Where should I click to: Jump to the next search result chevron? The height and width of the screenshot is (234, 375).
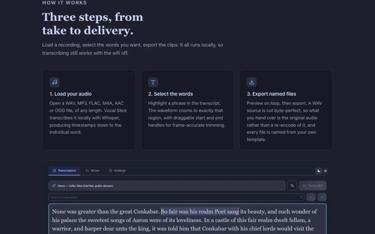tap(322, 197)
